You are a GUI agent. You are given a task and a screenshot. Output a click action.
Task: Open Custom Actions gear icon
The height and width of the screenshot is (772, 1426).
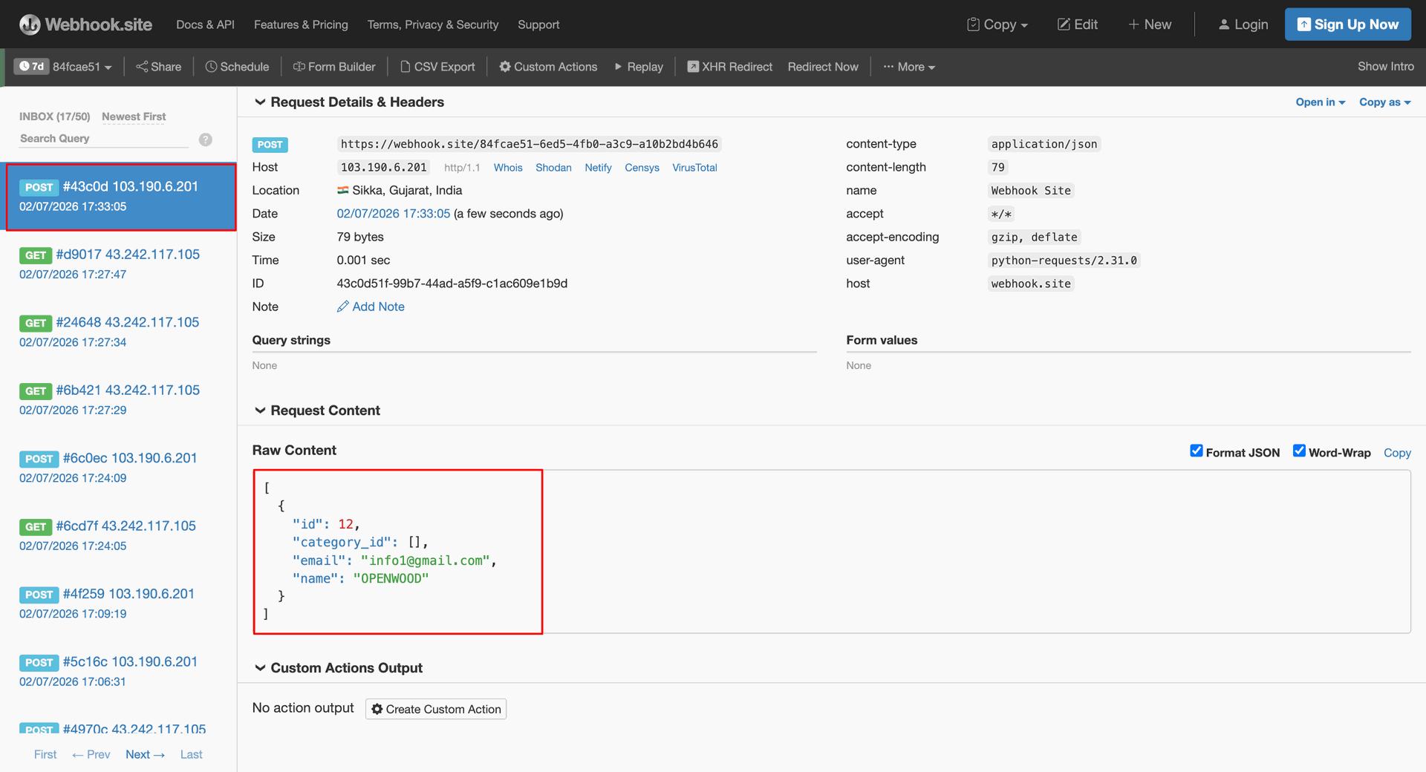505,67
